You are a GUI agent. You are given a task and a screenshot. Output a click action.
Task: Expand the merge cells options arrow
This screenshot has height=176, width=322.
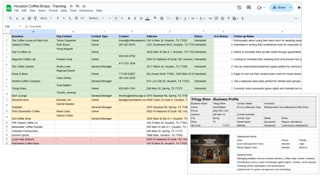[172, 18]
